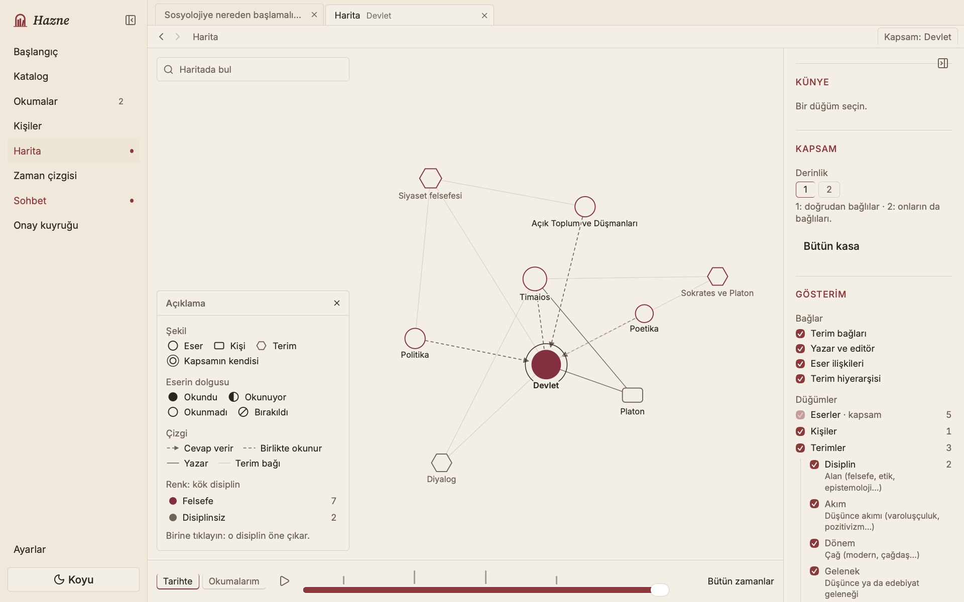Set depth to 2
Image resolution: width=964 pixels, height=602 pixels.
pyautogui.click(x=829, y=190)
